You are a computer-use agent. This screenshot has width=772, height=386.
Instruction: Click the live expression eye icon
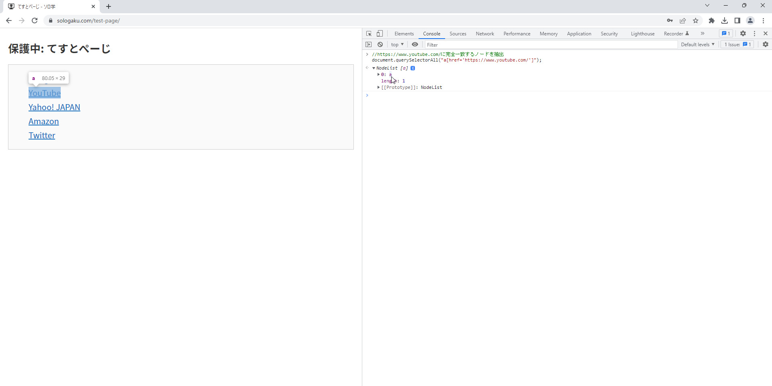415,45
